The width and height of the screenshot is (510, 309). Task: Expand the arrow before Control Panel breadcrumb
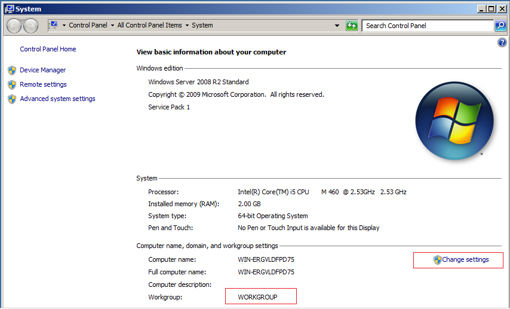click(64, 26)
